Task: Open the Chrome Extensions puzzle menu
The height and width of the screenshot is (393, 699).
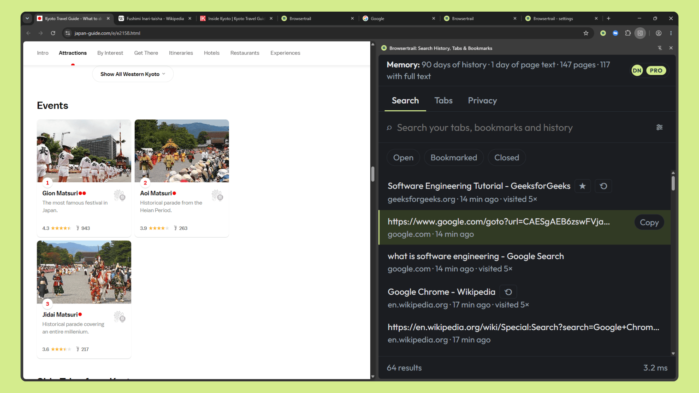Action: pos(628,33)
